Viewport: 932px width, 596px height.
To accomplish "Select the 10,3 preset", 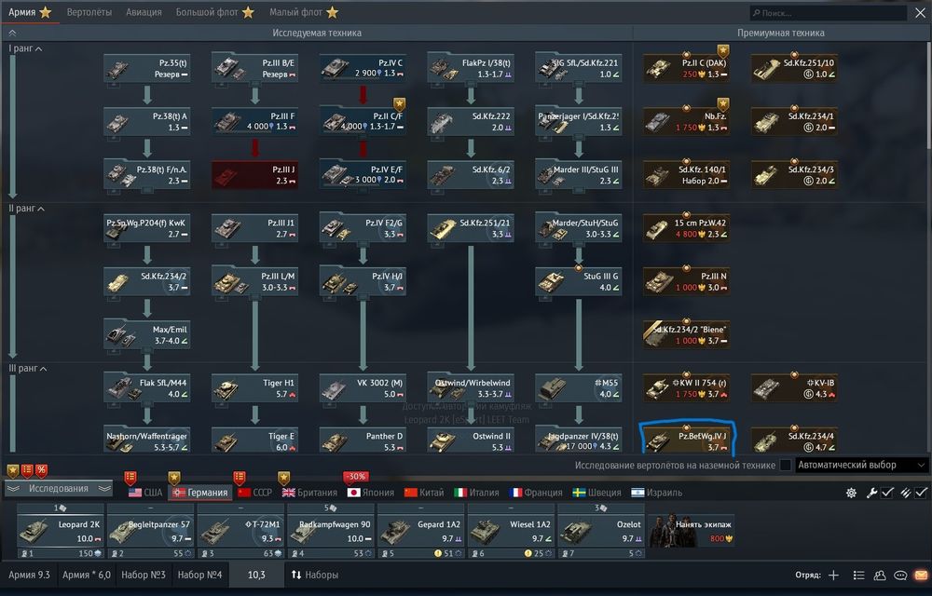I will pyautogui.click(x=257, y=575).
